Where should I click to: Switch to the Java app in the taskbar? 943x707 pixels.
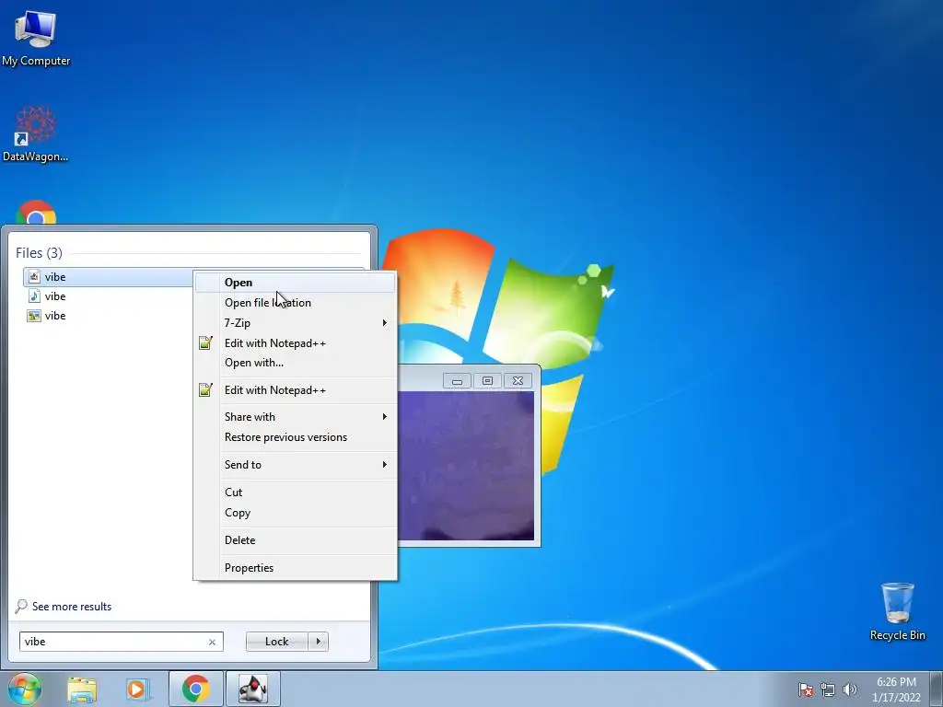tap(252, 689)
